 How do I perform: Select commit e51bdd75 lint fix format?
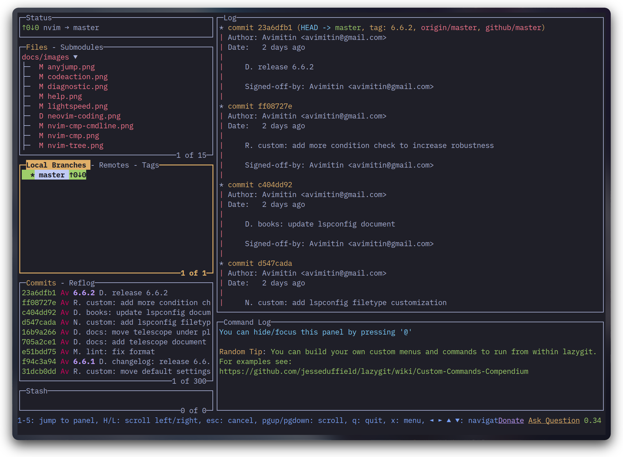pos(39,352)
